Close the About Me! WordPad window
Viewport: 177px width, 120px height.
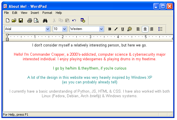click(170, 6)
